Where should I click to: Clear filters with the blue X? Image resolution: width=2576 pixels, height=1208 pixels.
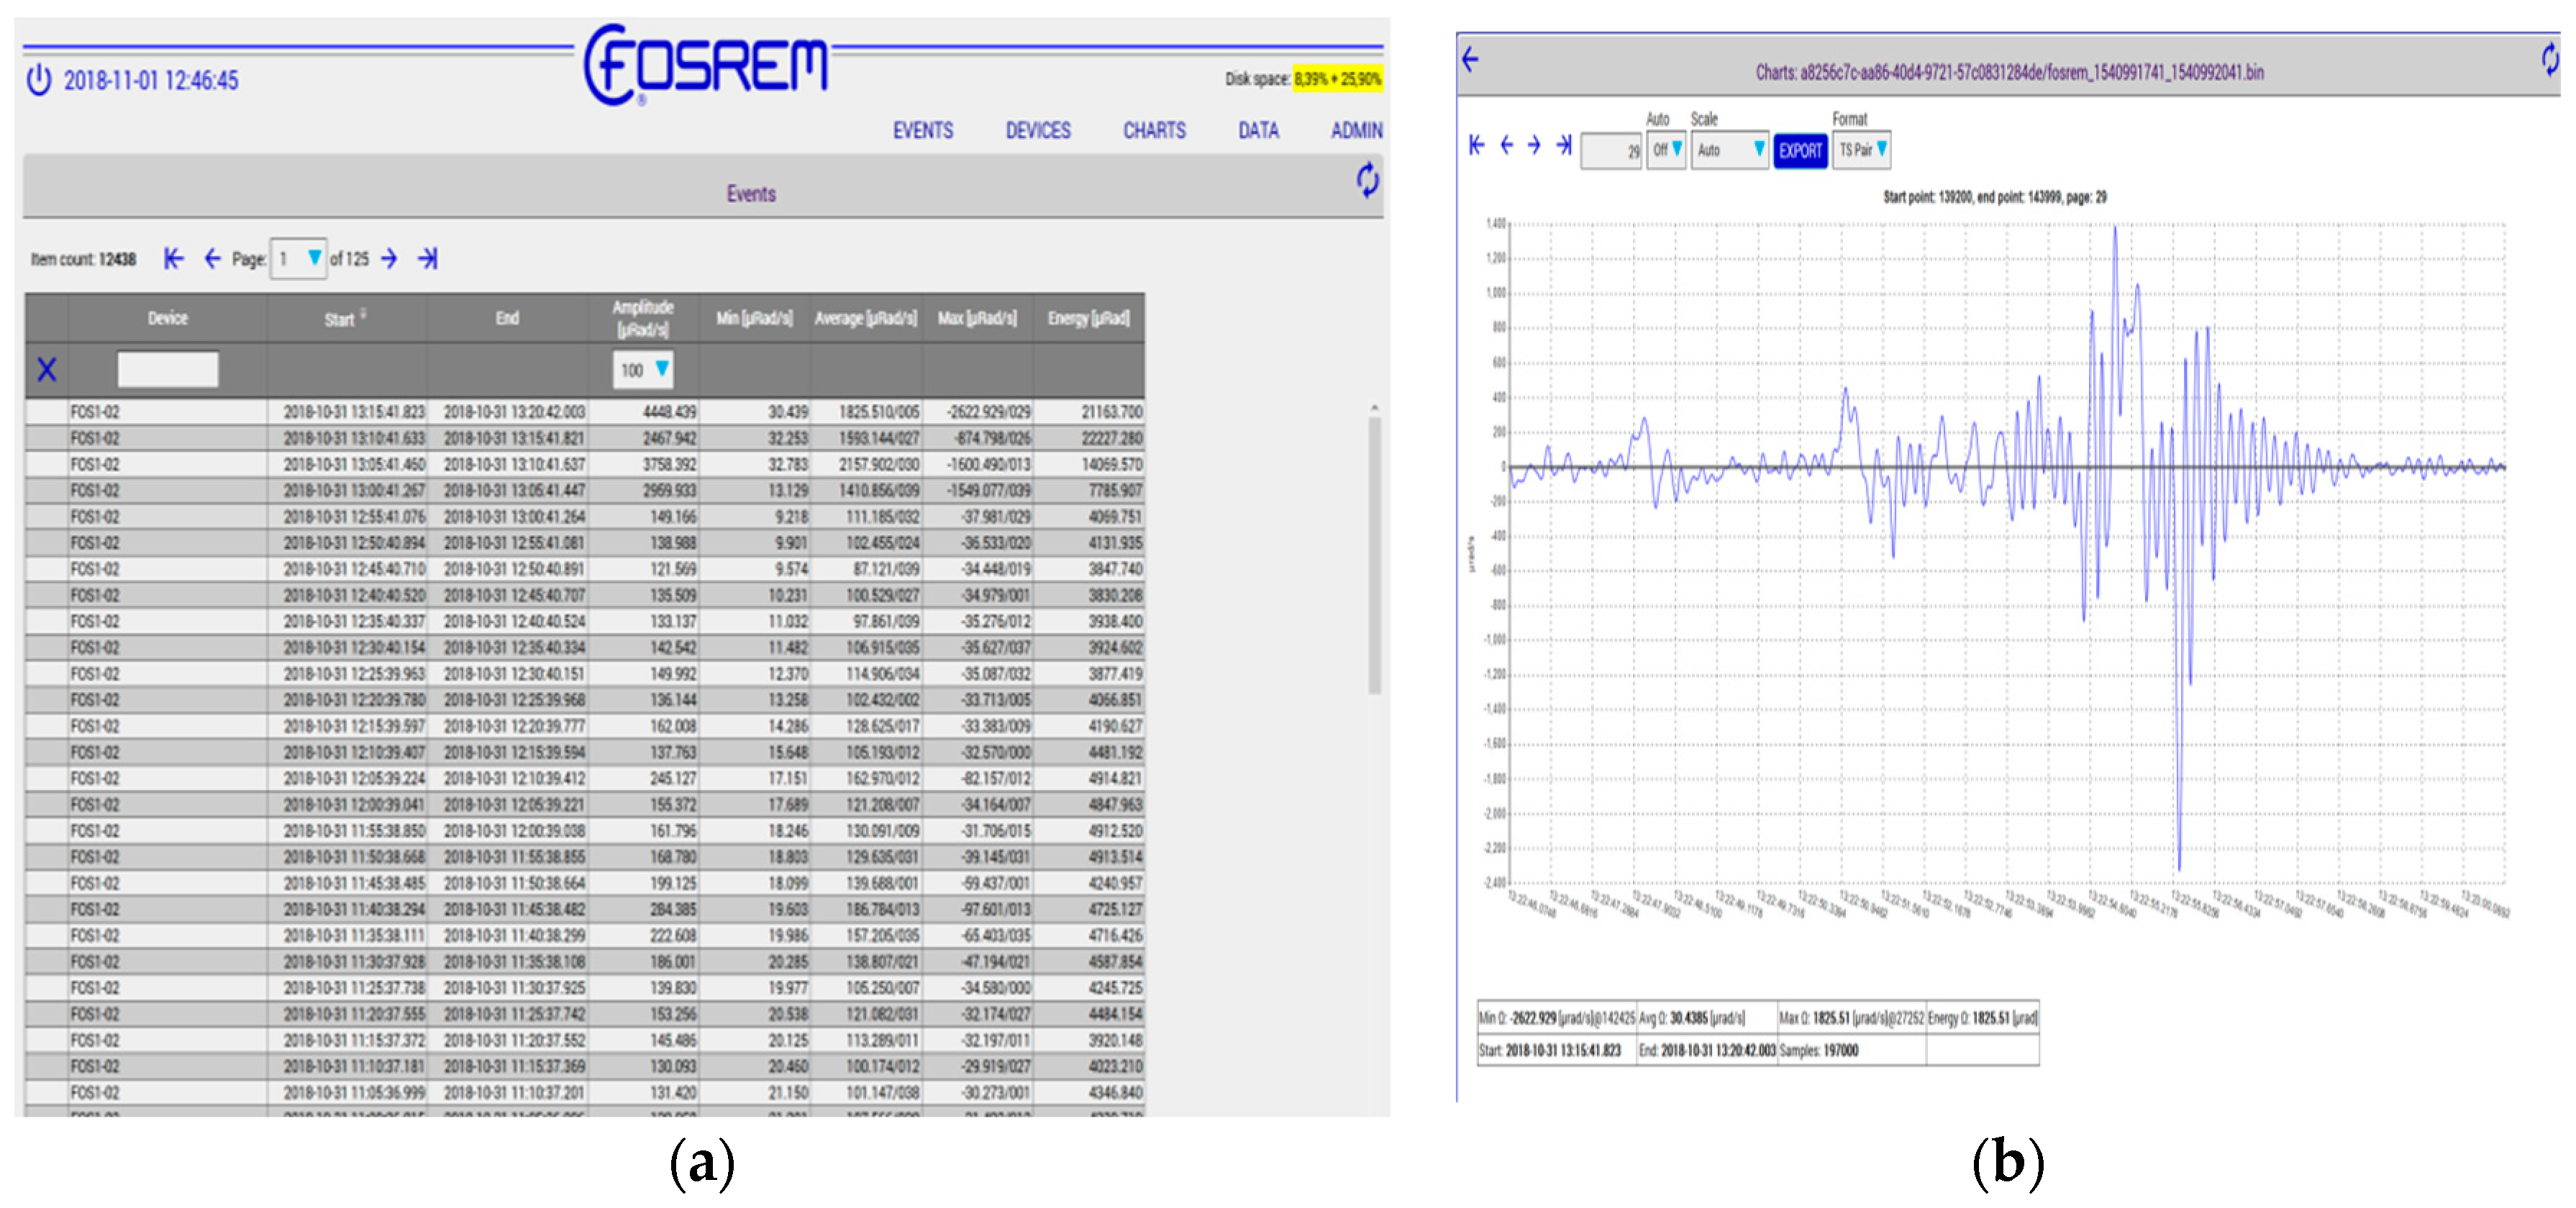pos(46,370)
